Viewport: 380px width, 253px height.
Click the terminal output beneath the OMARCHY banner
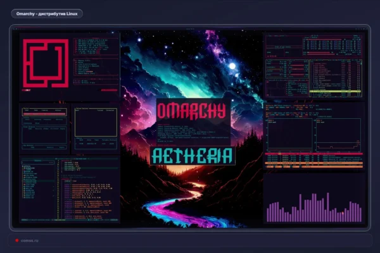pyautogui.click(x=193, y=134)
